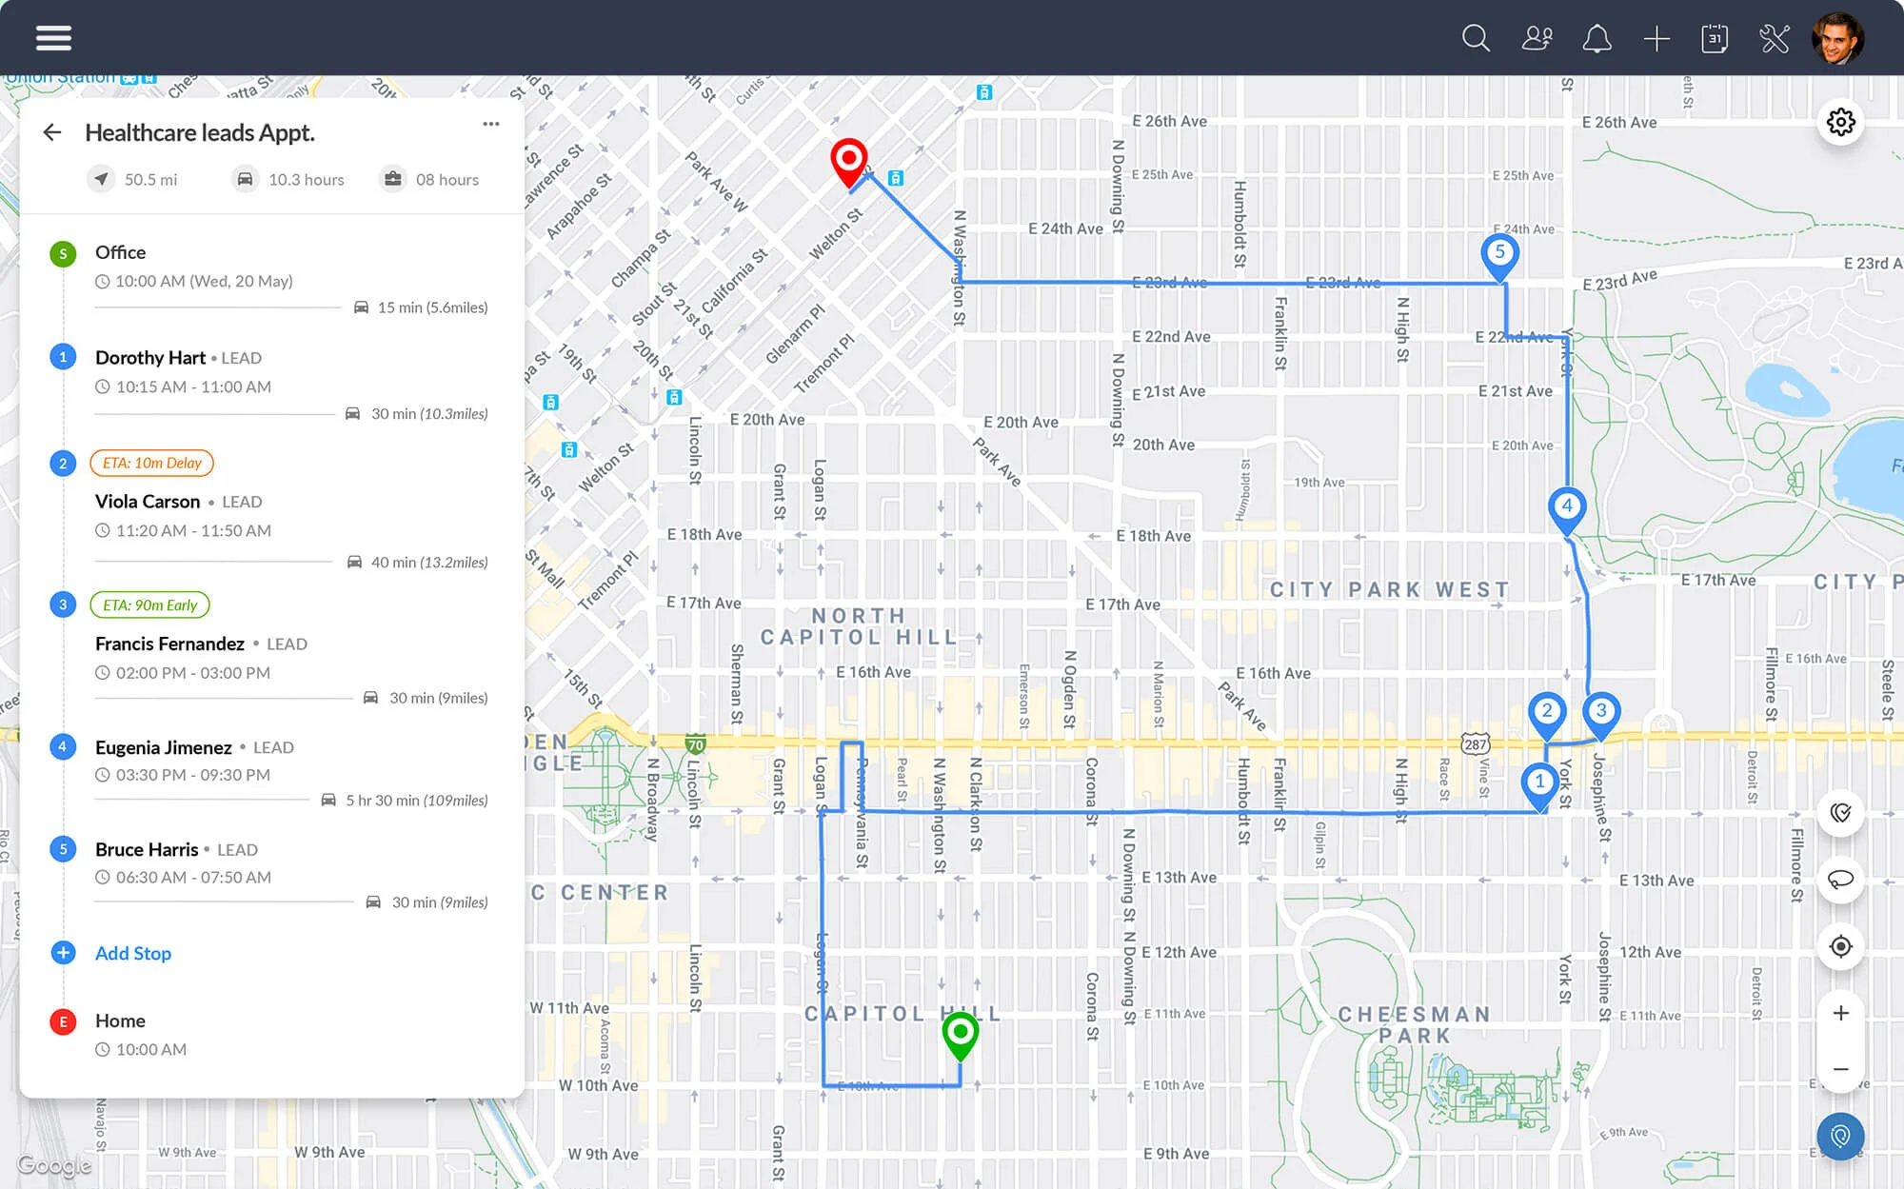Screen dimensions: 1904x1189
Task: Click Add Stop link
Action: 133,953
